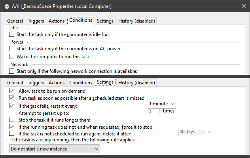Check start only on AC power option

point(11,49)
